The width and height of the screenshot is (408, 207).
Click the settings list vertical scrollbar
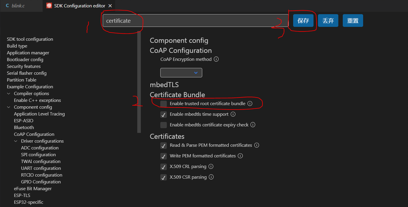[139, 82]
